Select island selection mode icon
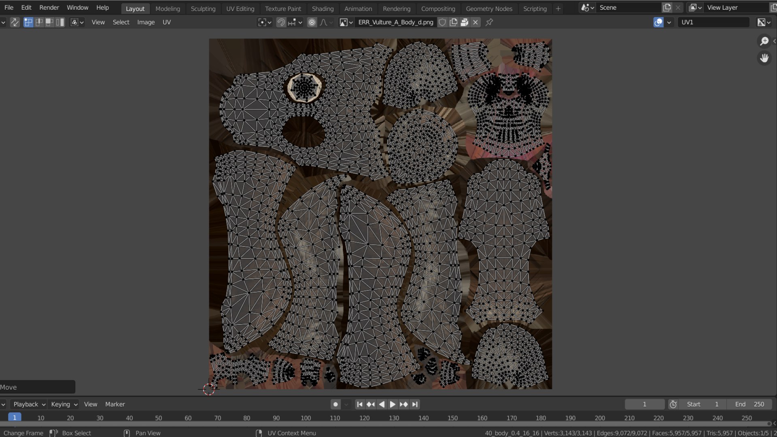This screenshot has height=437, width=777. (60, 22)
